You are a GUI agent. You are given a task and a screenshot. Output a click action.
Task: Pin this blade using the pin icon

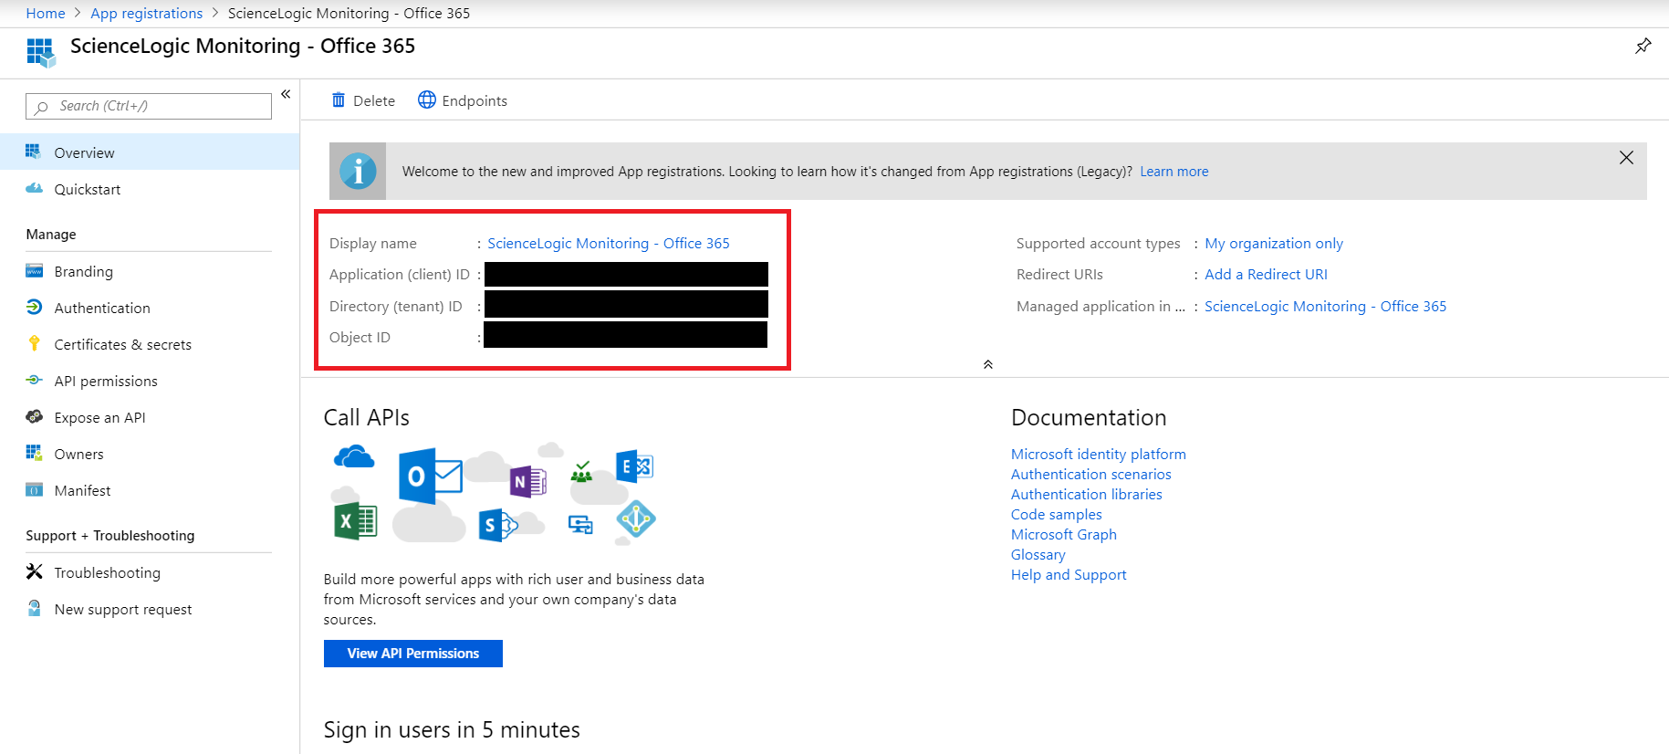[x=1643, y=46]
